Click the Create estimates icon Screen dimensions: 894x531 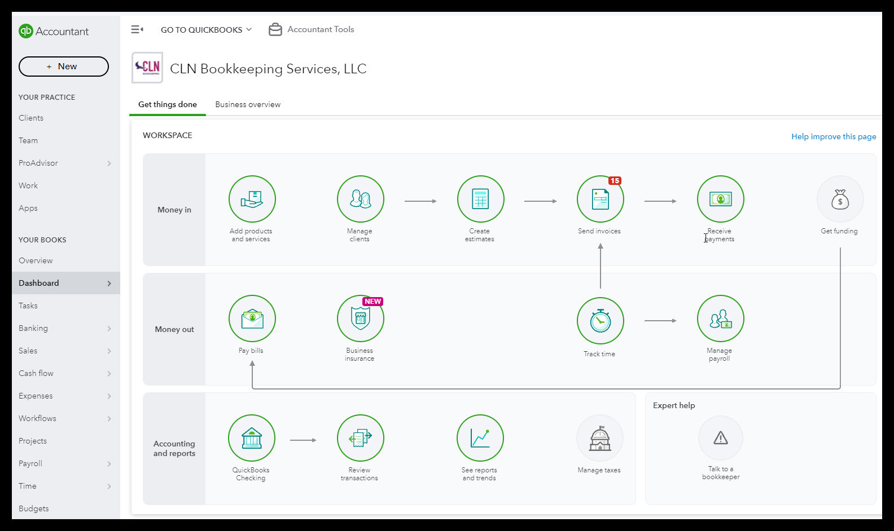point(480,200)
